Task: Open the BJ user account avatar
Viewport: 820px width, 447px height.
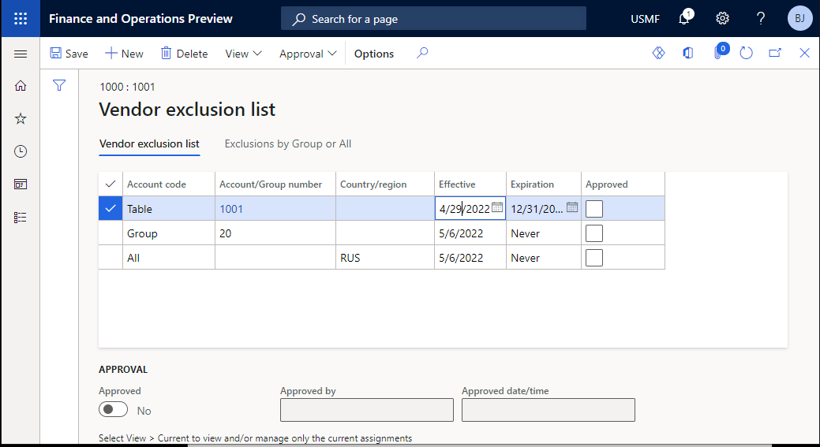Action: (799, 19)
